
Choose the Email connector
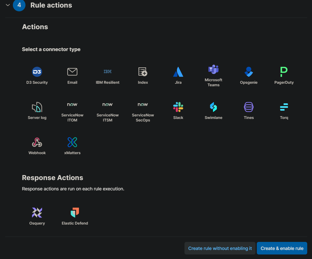click(72, 75)
